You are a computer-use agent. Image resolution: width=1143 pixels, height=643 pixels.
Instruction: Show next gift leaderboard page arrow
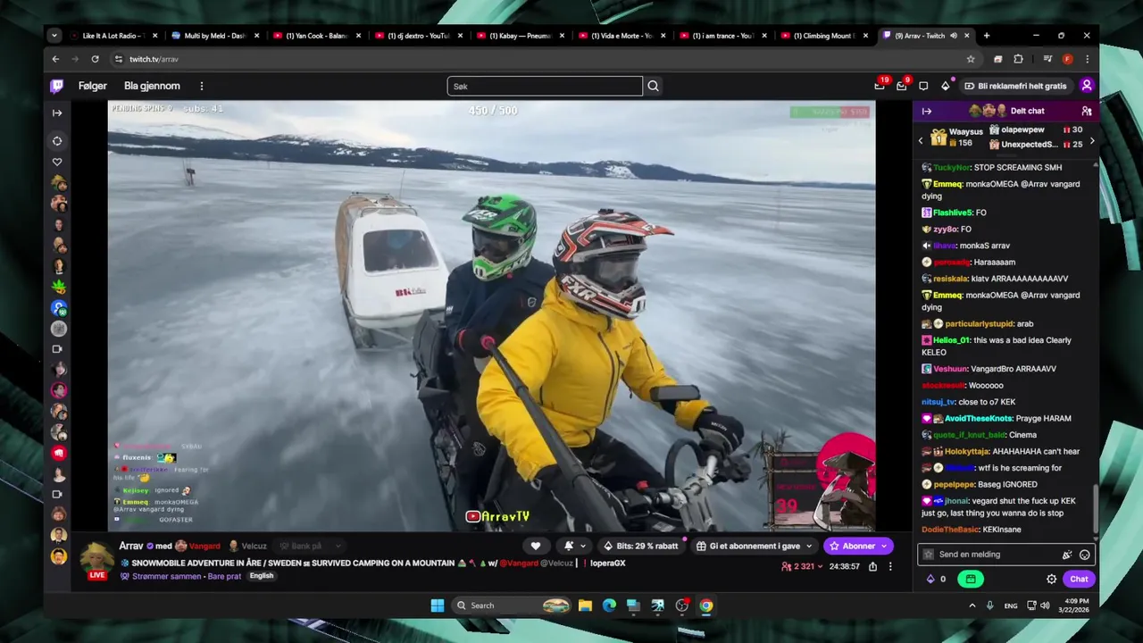[1092, 140]
